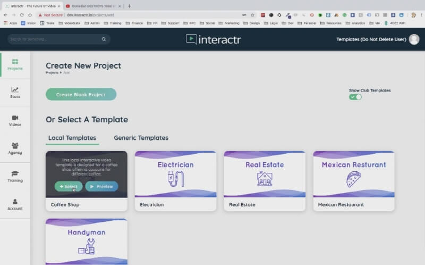Click the browser forward arrow
The height and width of the screenshot is (265, 425).
click(x=14, y=15)
